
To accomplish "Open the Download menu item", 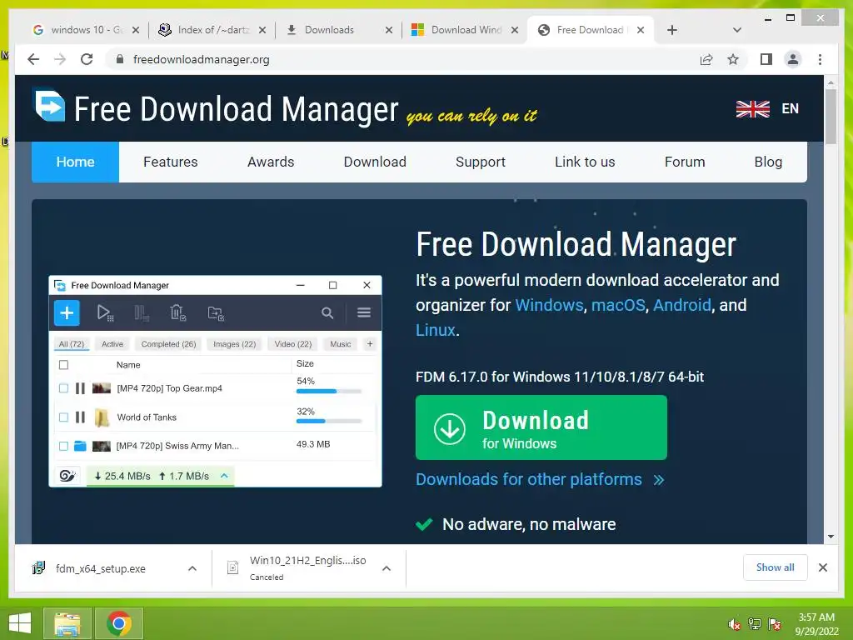I will click(375, 162).
